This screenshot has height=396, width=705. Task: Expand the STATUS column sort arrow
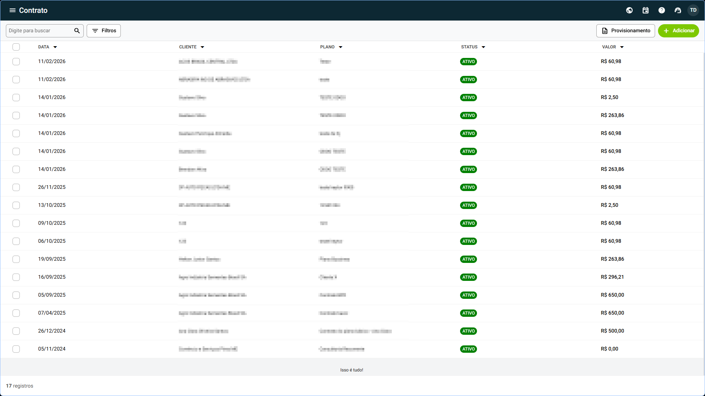coord(483,47)
